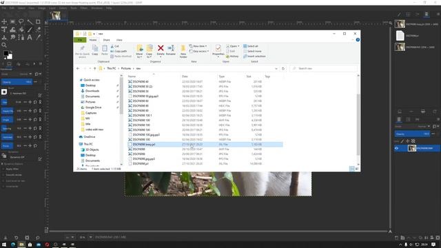
Task: Open GIMP Filters menu
Action: tap(84, 8)
